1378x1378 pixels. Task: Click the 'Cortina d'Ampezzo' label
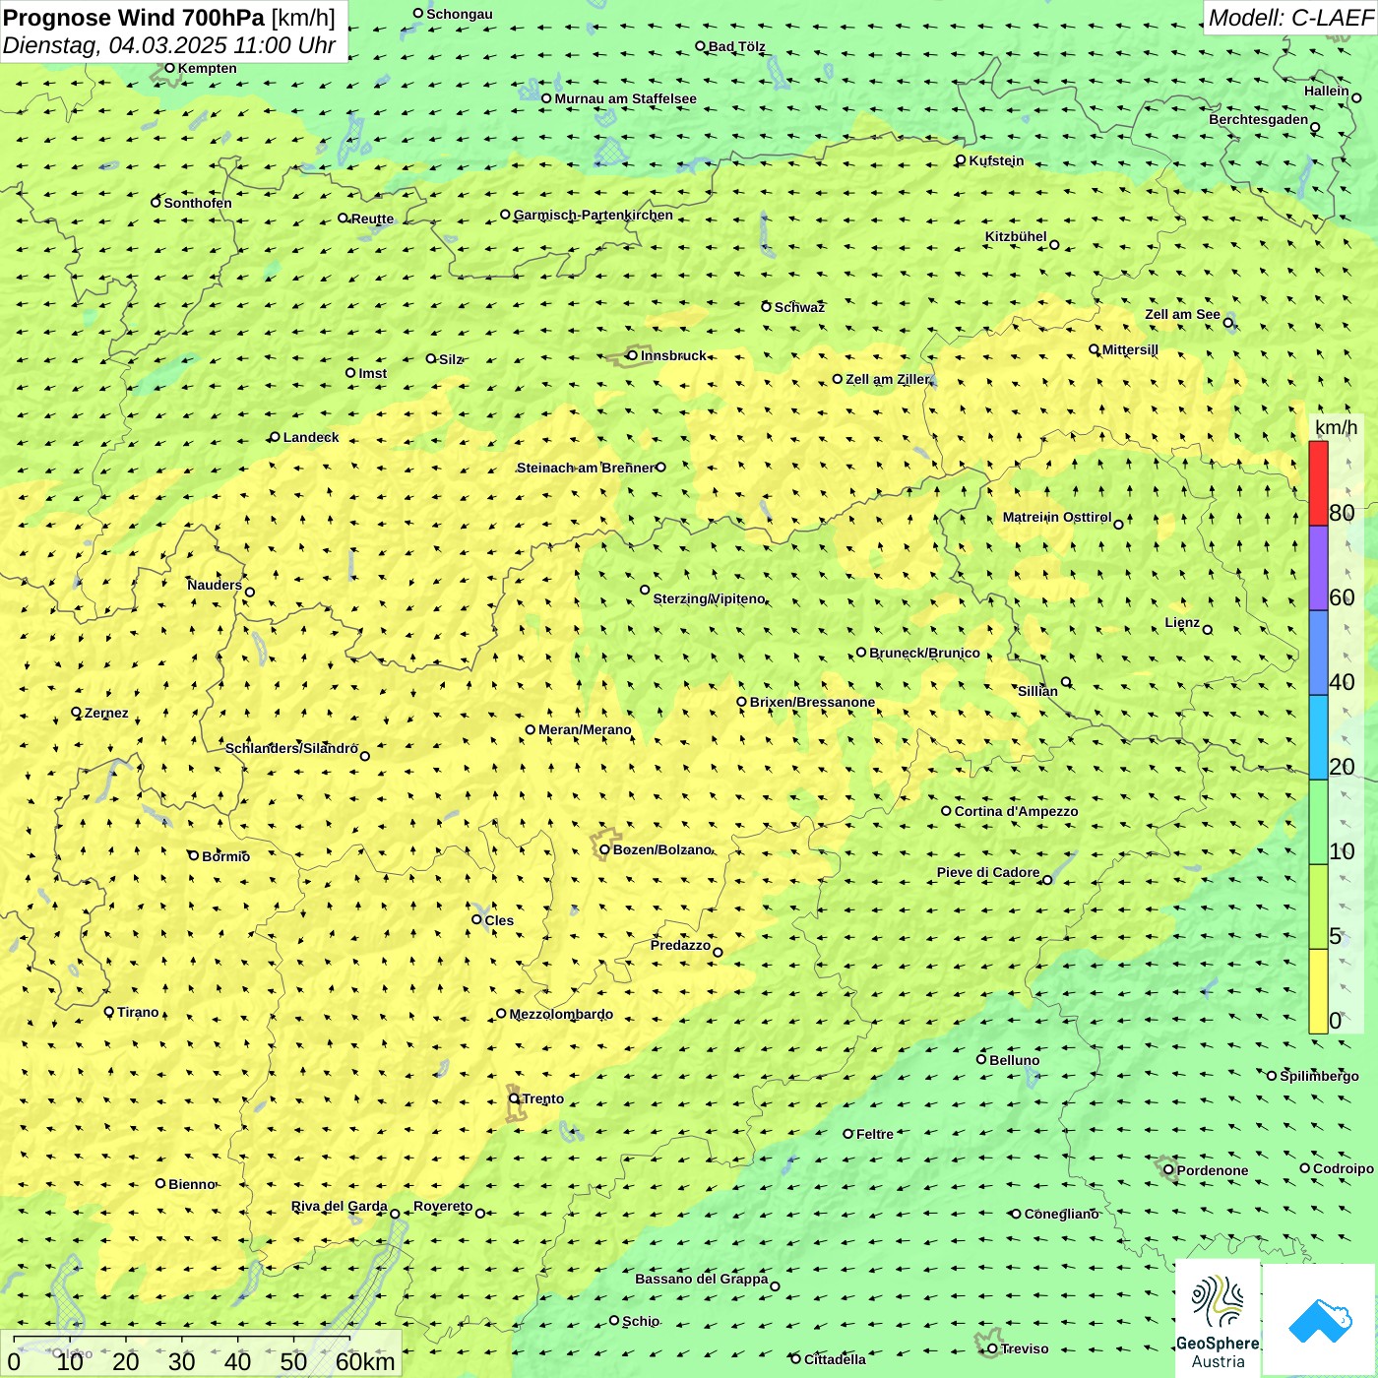tap(1016, 811)
